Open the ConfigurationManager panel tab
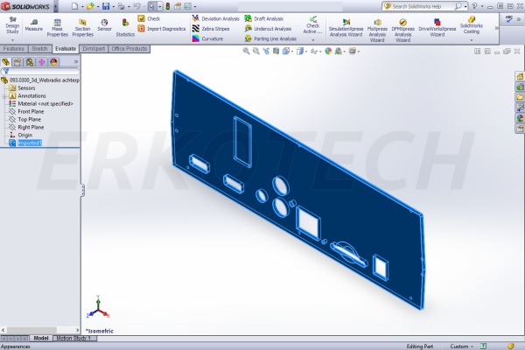The height and width of the screenshot is (350, 525). (x=30, y=62)
